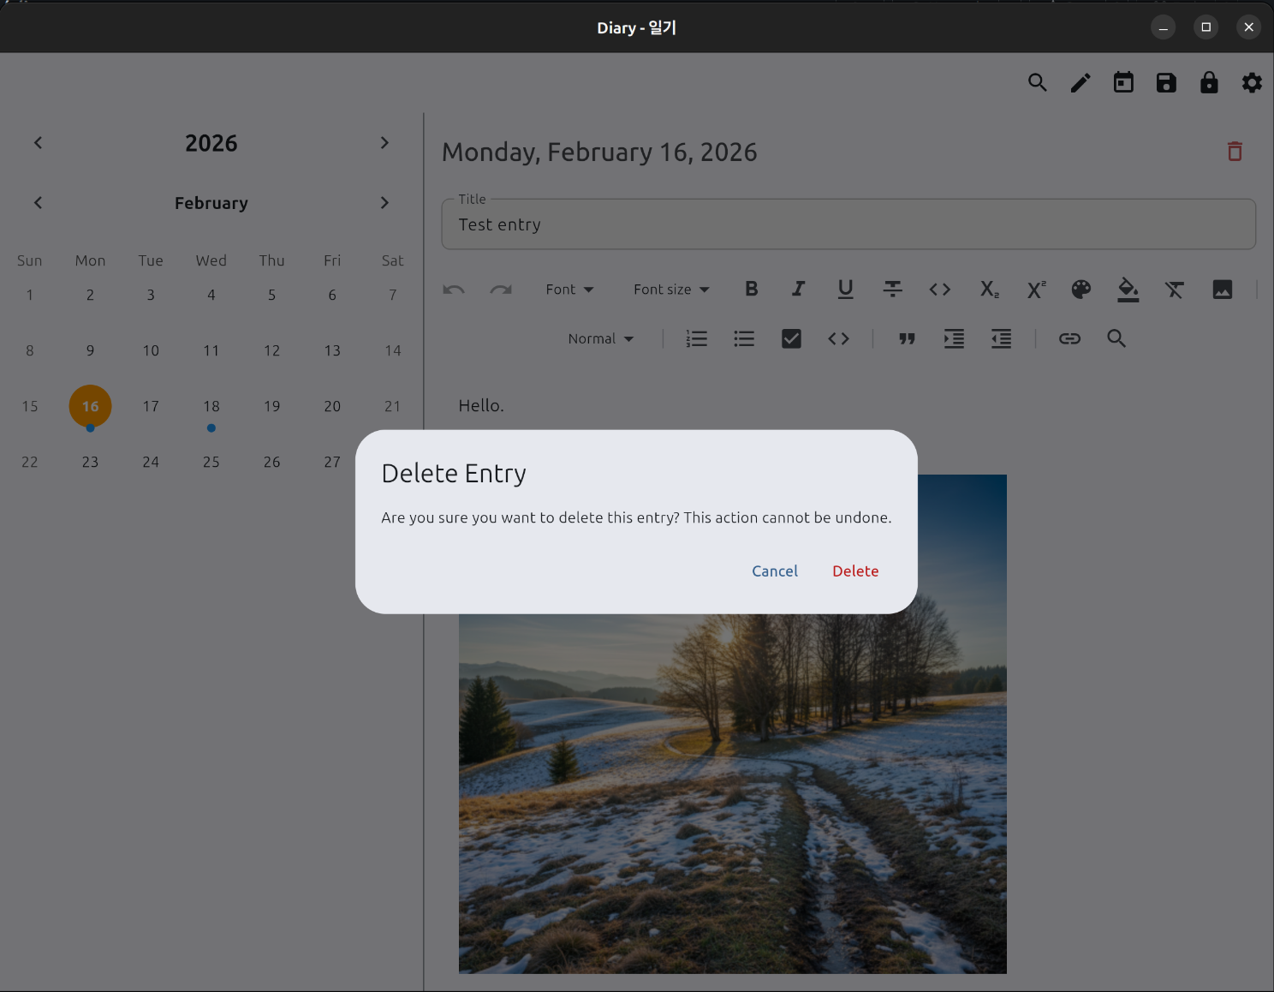Select February 16 on the calendar
The image size is (1274, 992).
point(90,406)
